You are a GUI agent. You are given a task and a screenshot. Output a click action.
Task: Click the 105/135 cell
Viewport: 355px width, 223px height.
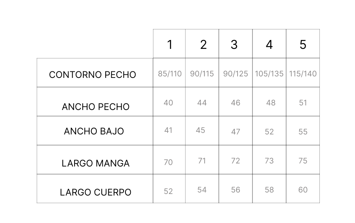(269, 74)
